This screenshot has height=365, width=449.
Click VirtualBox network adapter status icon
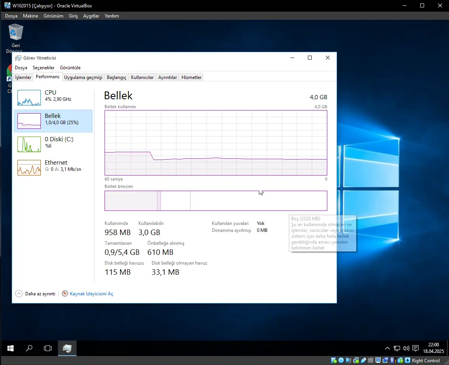coord(356,360)
